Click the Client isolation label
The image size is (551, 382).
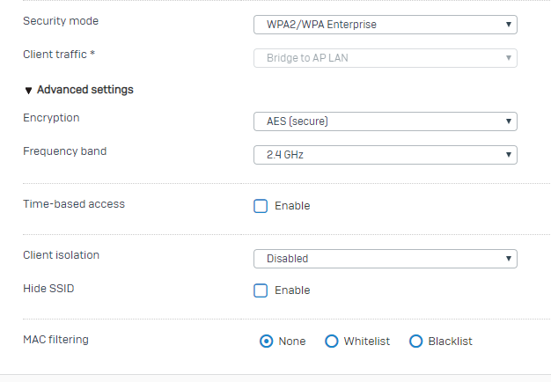click(61, 255)
